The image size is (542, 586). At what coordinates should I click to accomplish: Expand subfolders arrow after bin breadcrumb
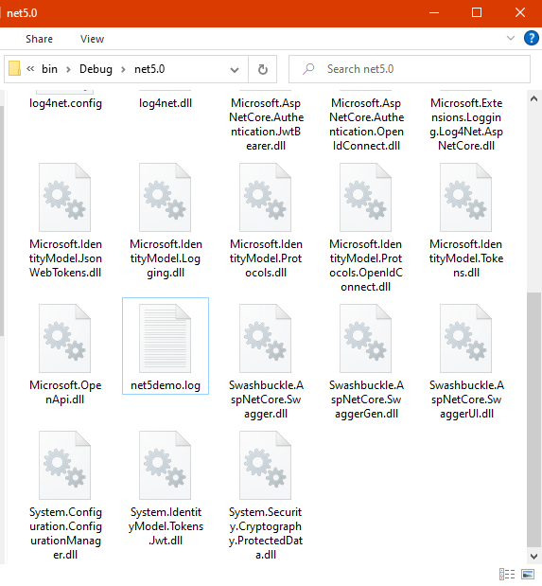click(68, 69)
